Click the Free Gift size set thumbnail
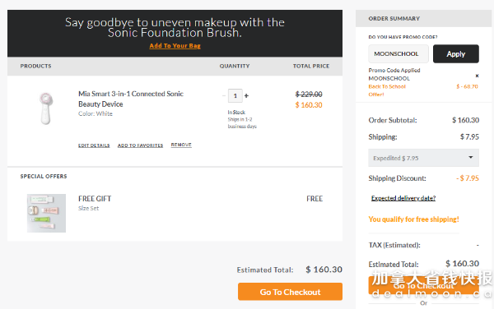This screenshot has height=309, width=494. [x=46, y=213]
